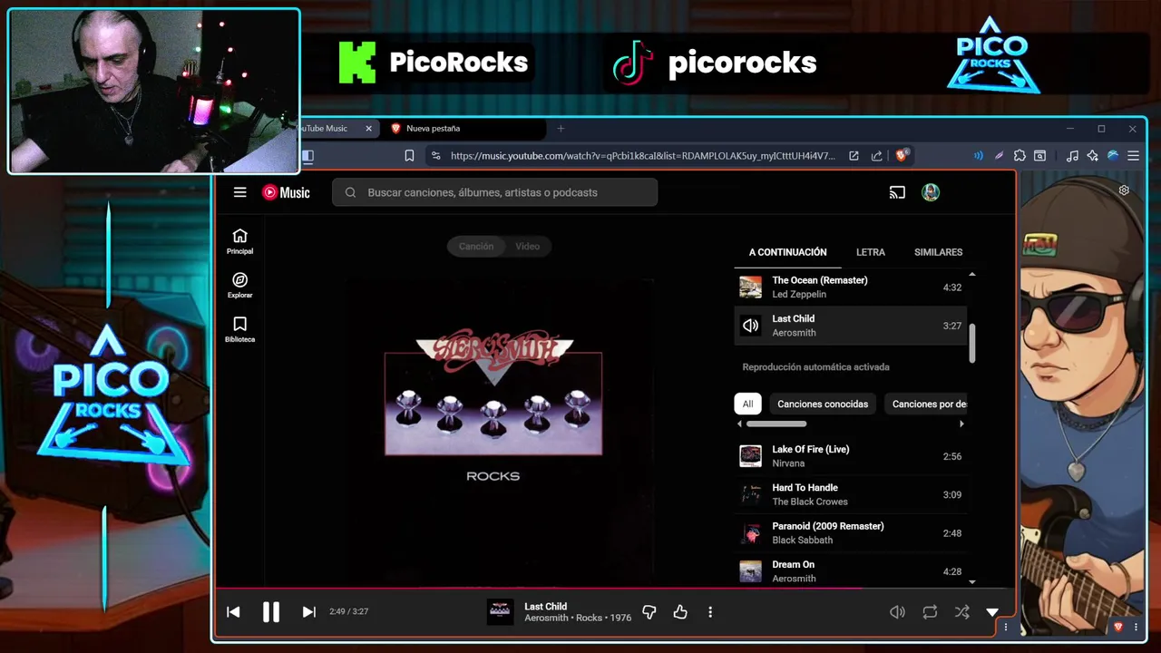Click the overlay settings gear icon
Screen dimensions: 1161x653
1124,190
